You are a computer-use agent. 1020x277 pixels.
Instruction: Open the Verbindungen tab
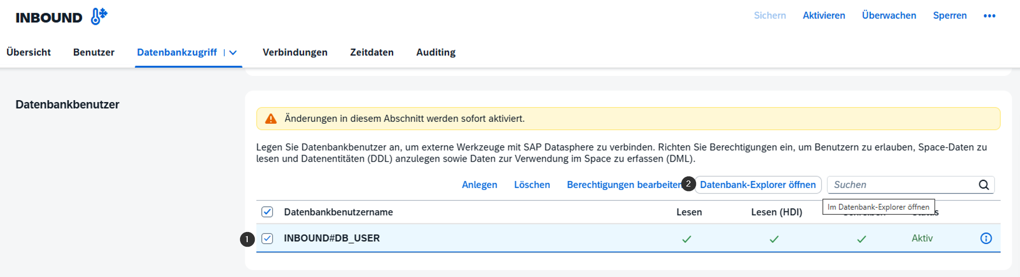click(295, 53)
